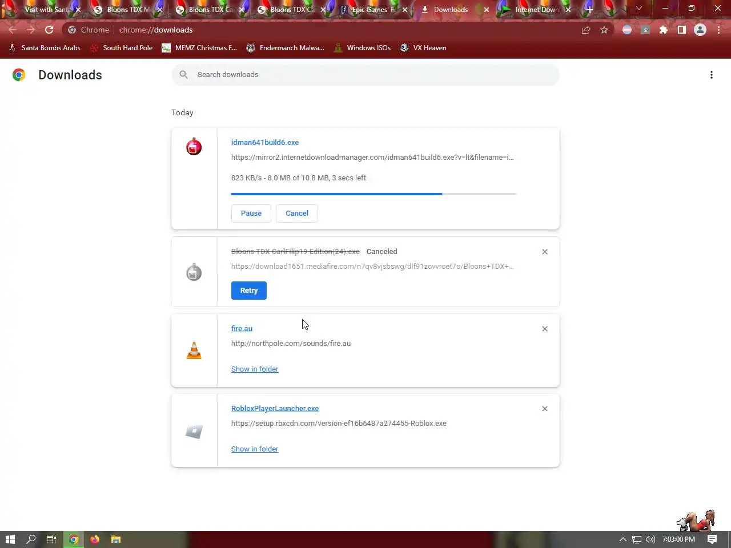
Task: Remove RobloxPlayerLauncher.exe from the list
Action: pos(545,409)
